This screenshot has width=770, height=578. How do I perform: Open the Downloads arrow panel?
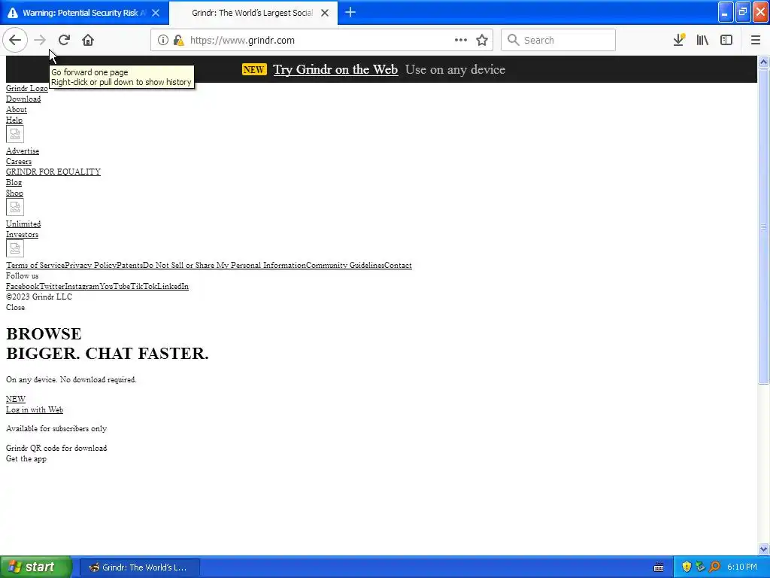pos(679,40)
